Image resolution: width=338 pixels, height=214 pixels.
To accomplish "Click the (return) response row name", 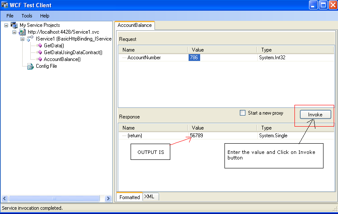I will click(135, 136).
